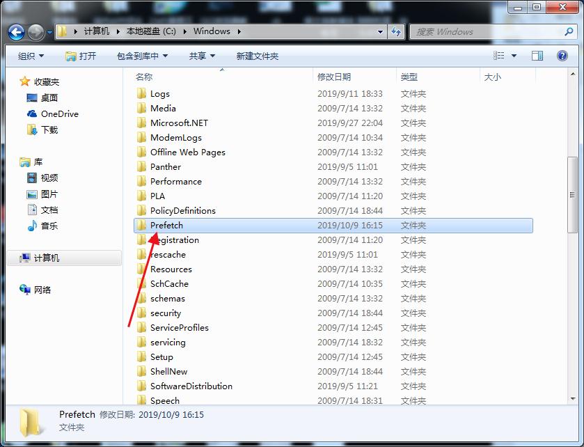
Task: Open the 包含到库中 dropdown
Action: click(x=143, y=56)
